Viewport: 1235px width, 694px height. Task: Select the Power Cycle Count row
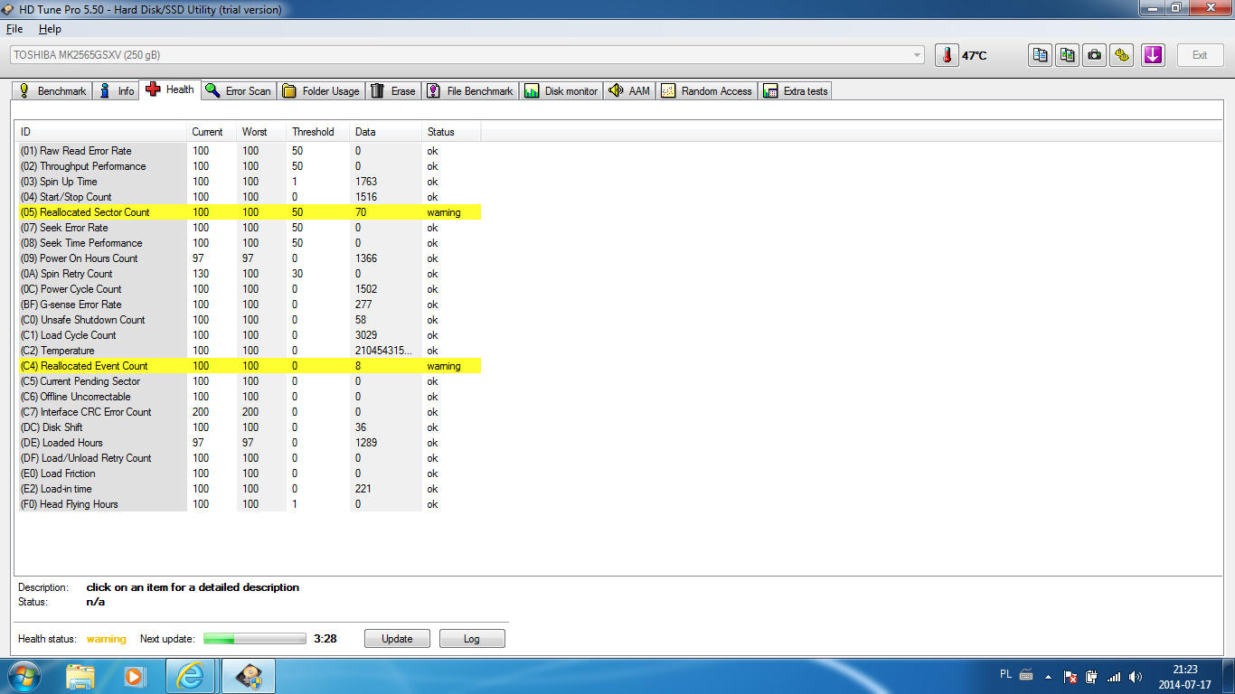[x=250, y=289]
